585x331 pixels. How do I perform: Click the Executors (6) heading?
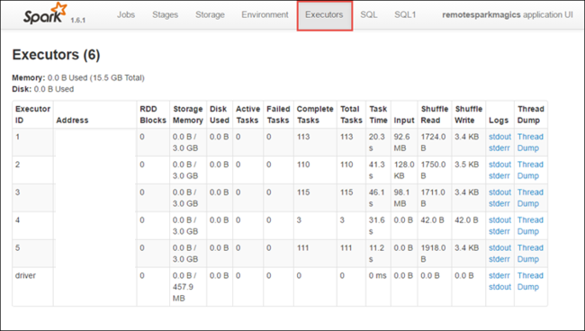[x=56, y=55]
